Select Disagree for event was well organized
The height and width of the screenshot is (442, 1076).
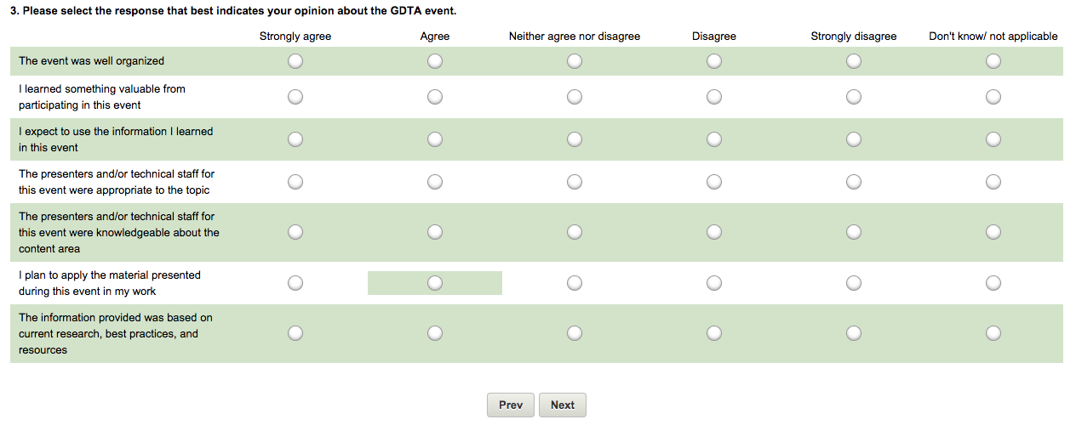point(714,61)
